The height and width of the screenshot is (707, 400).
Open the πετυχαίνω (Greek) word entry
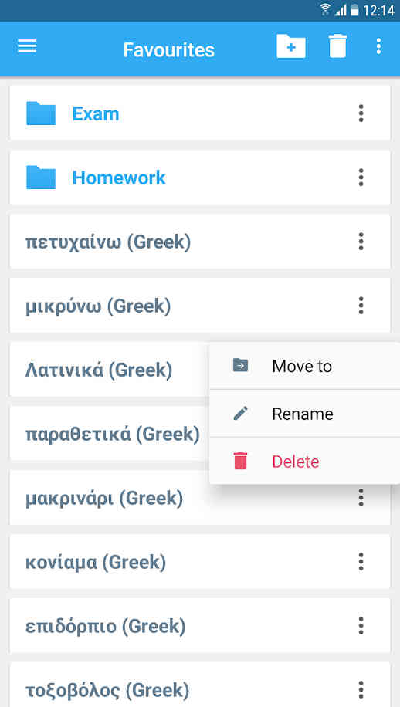coord(200,242)
